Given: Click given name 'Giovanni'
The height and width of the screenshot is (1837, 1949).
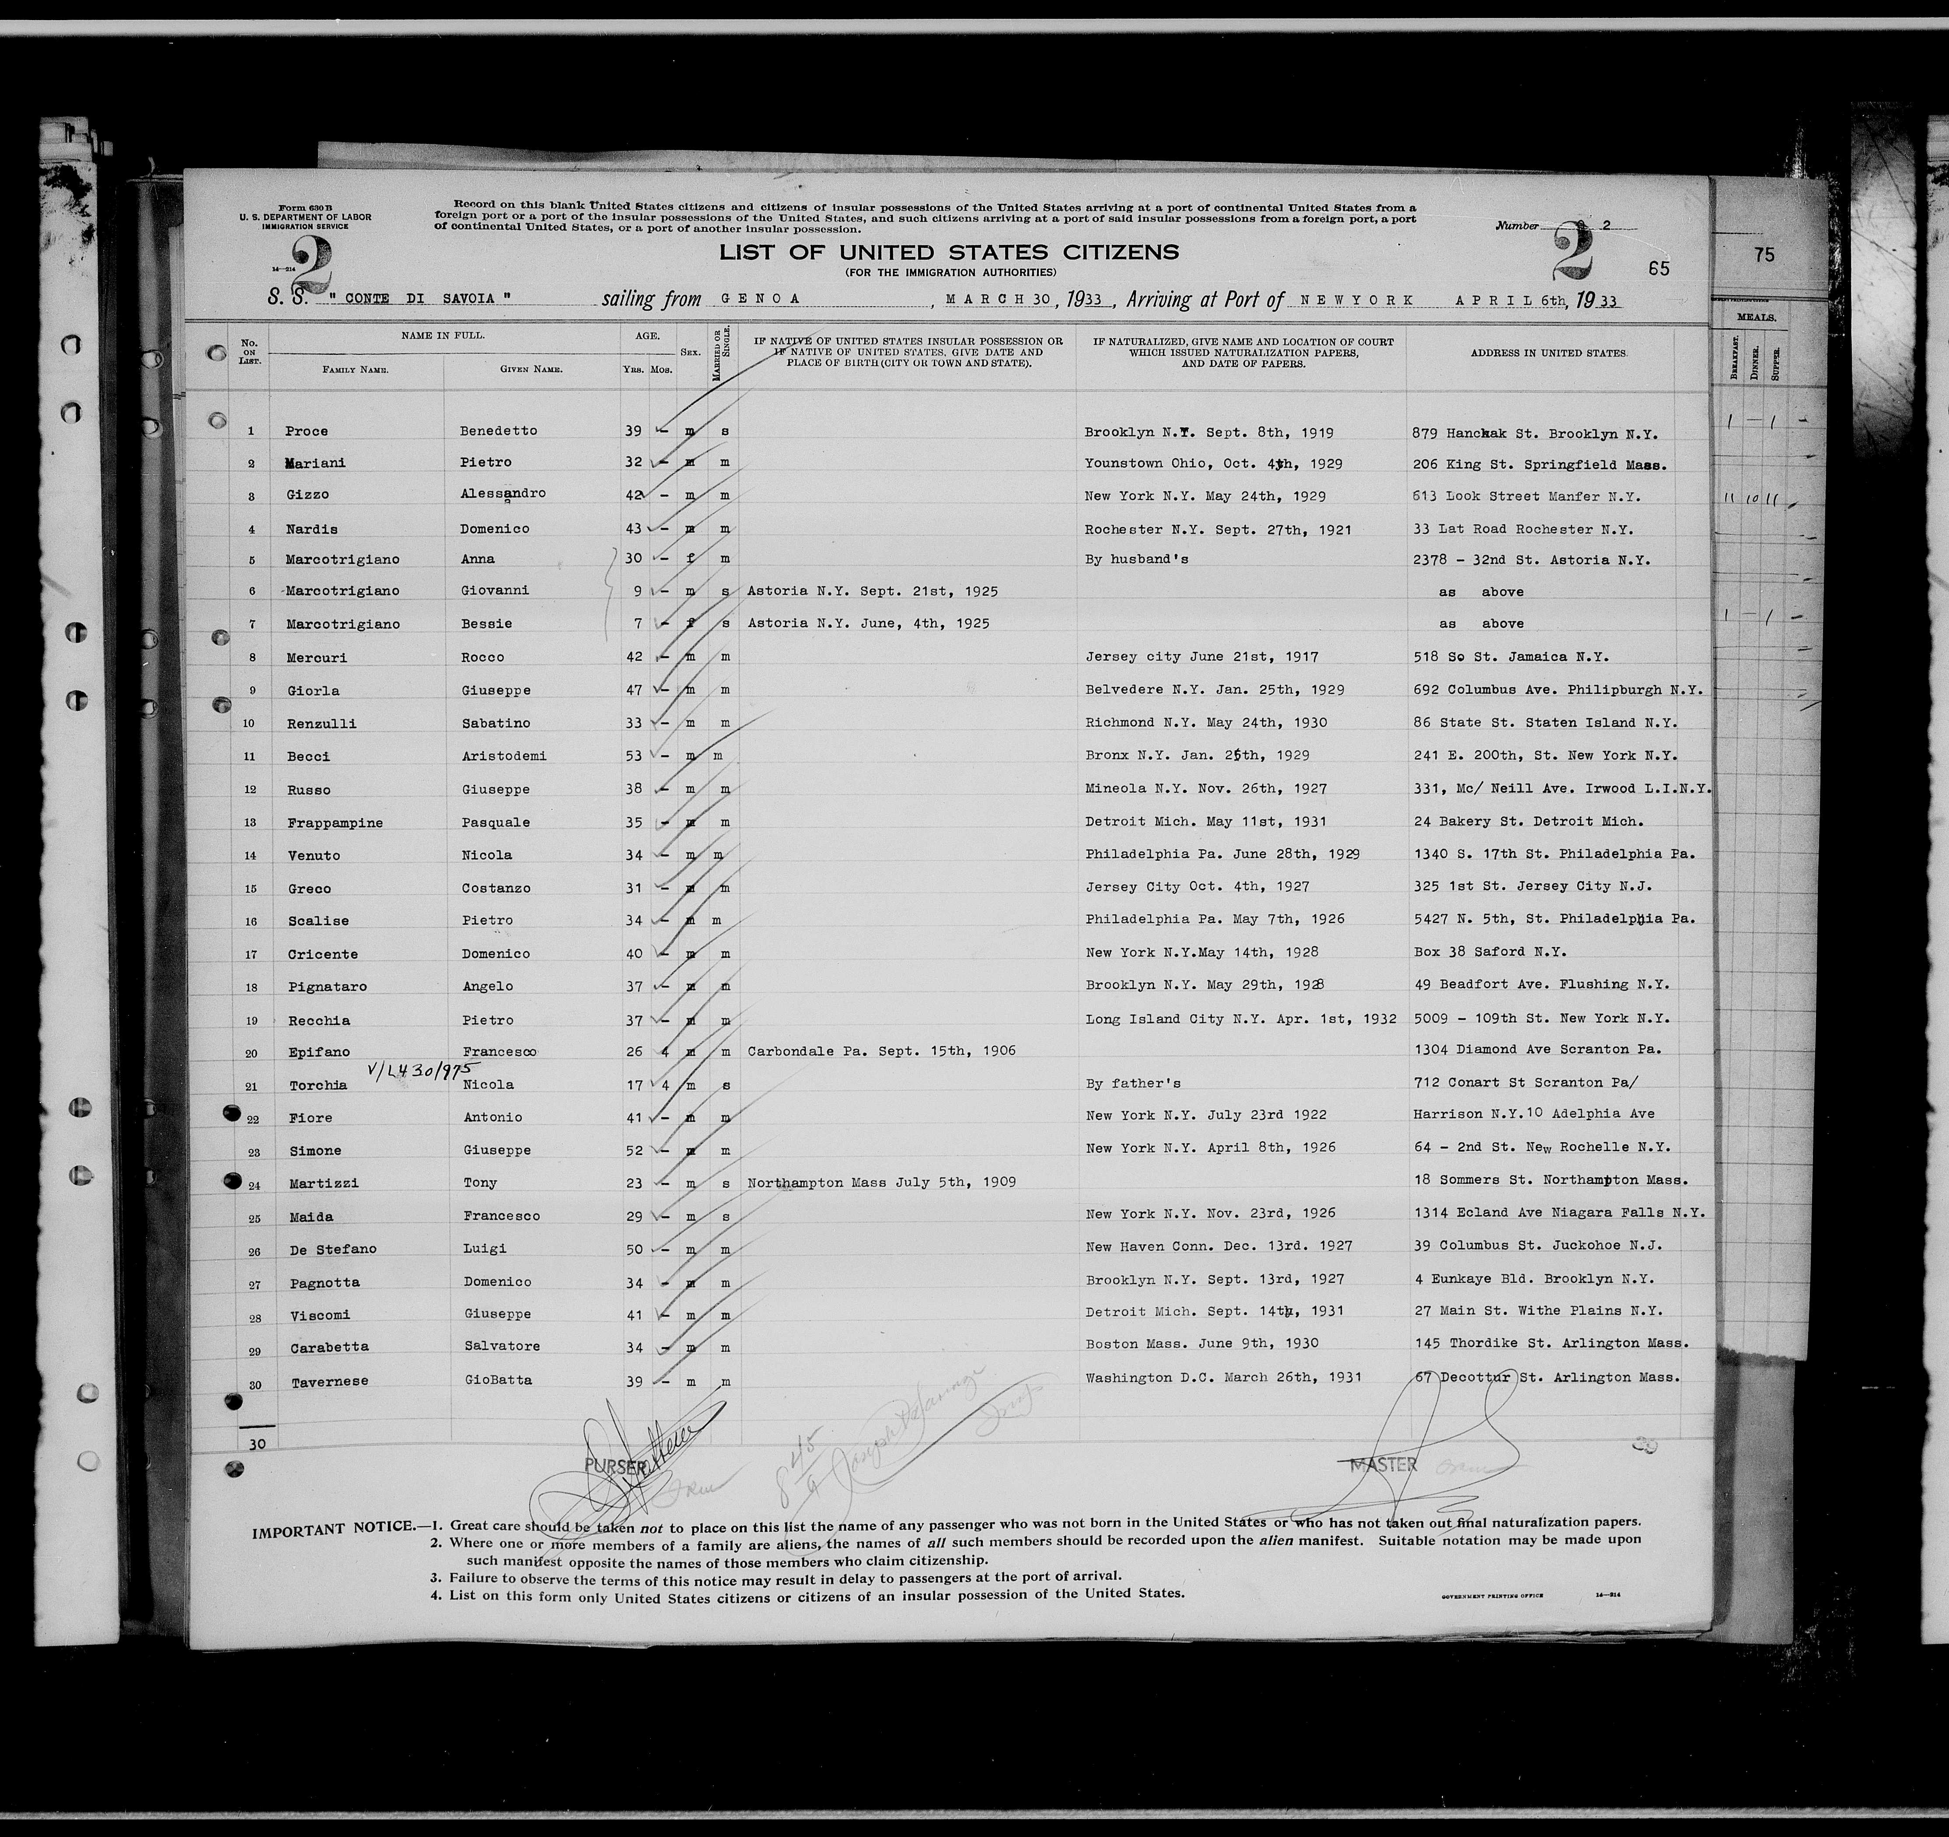Looking at the screenshot, I should [x=494, y=591].
